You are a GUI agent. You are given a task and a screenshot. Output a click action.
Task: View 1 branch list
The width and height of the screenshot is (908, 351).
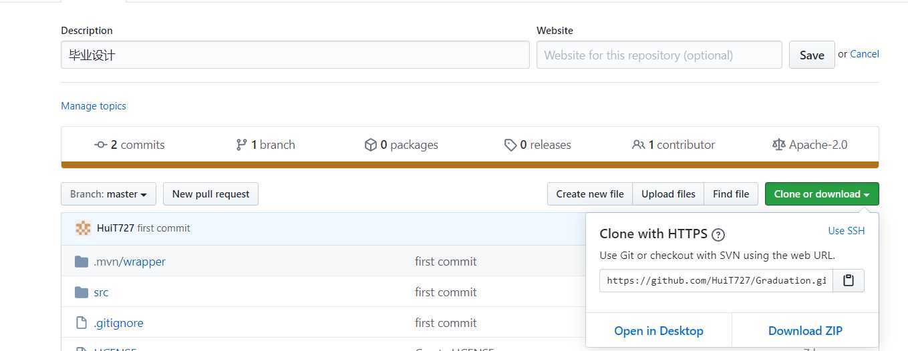click(265, 145)
